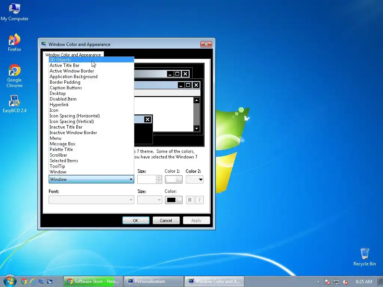The height and width of the screenshot is (287, 383).
Task: Open the Font name dropdown
Action: (91, 200)
